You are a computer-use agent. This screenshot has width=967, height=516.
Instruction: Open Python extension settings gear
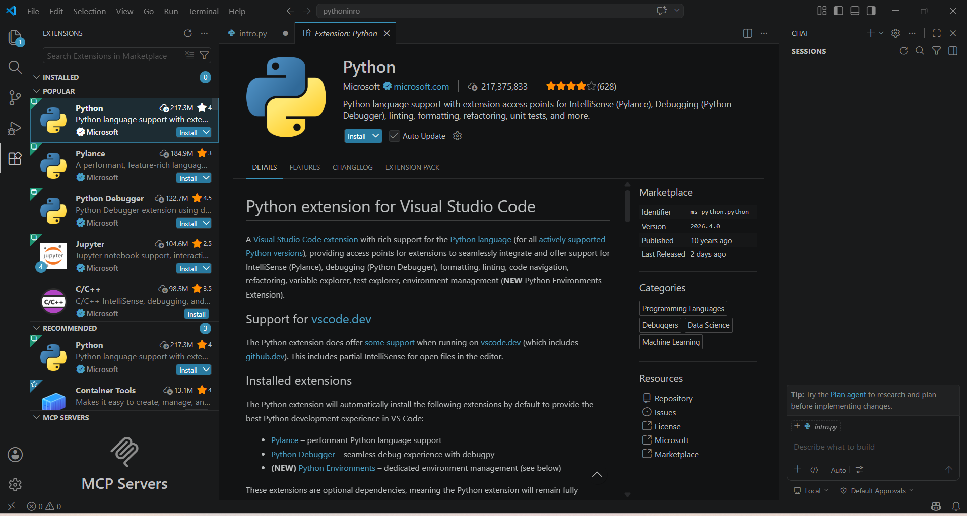pos(458,136)
